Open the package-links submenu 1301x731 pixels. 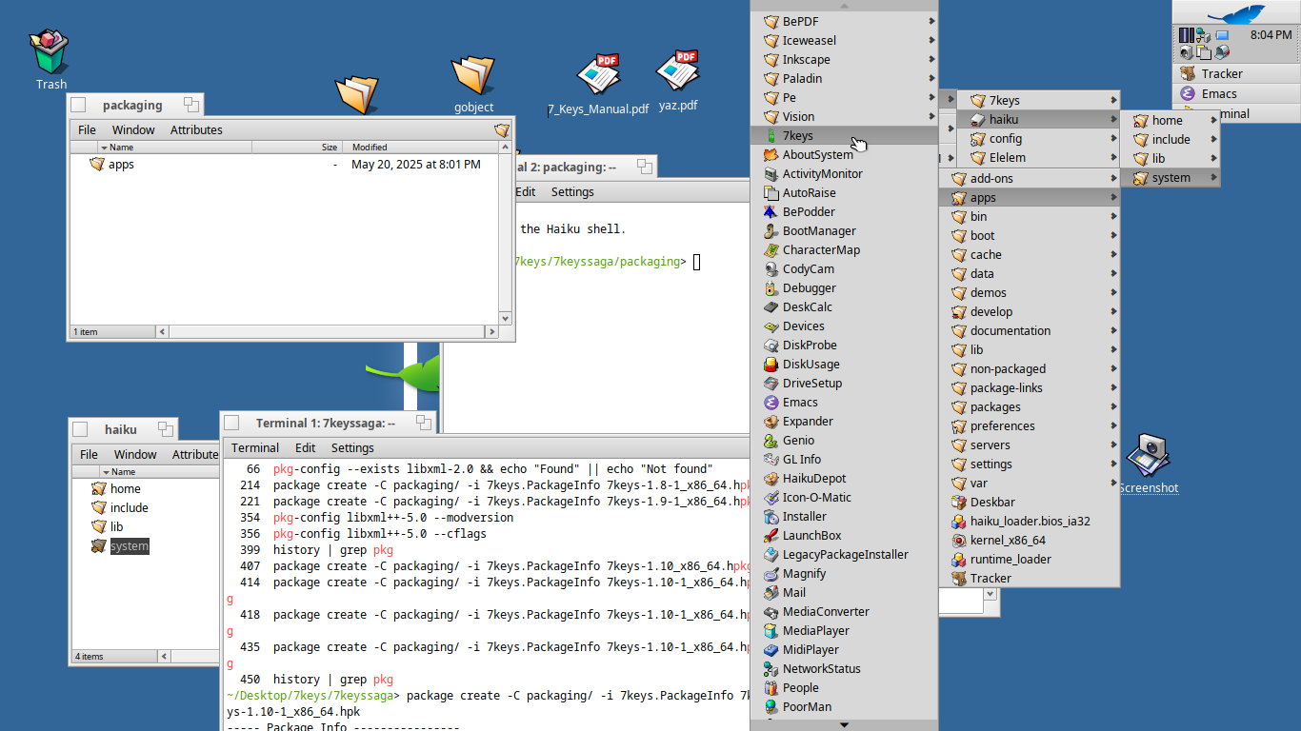click(1030, 388)
